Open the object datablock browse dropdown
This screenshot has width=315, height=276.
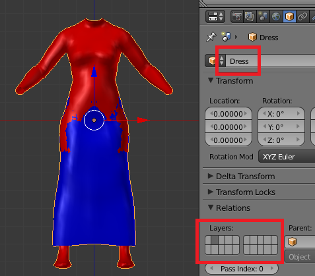pyautogui.click(x=215, y=61)
